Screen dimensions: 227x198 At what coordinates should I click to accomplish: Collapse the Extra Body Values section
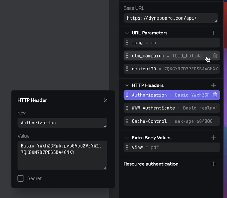click(x=127, y=138)
